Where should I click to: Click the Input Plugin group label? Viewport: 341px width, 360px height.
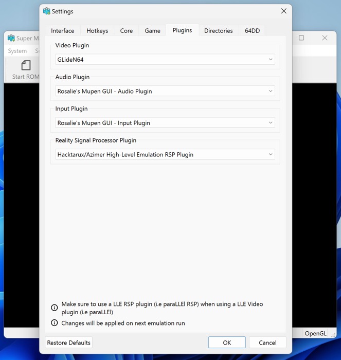click(x=71, y=109)
